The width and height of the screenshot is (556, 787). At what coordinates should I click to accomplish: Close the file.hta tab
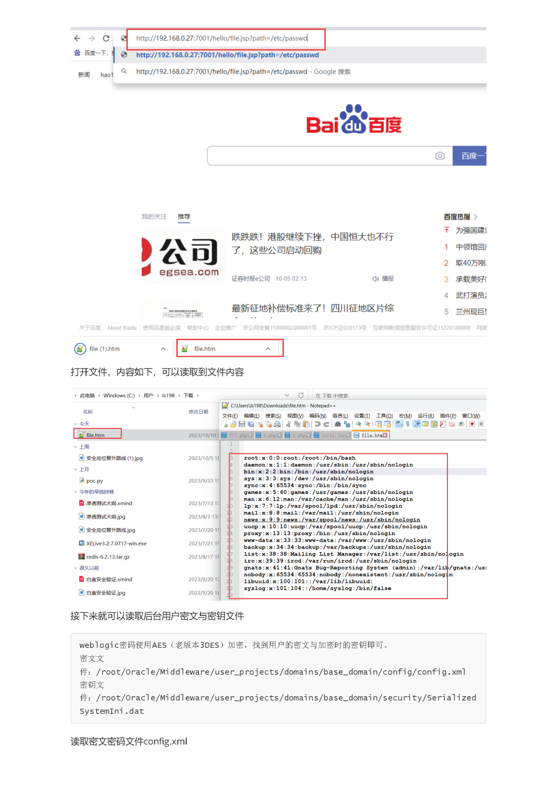pos(385,435)
